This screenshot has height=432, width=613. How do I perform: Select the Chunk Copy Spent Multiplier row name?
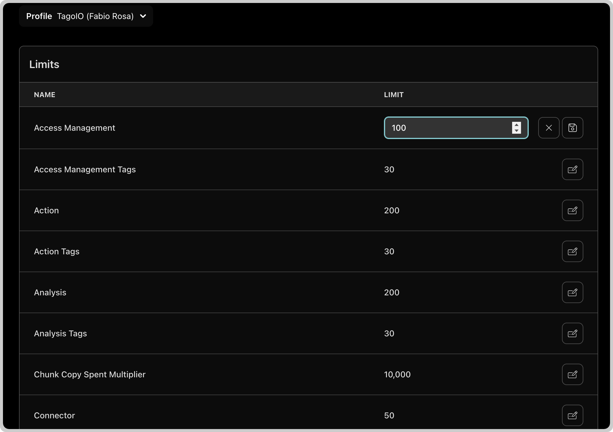click(x=90, y=374)
